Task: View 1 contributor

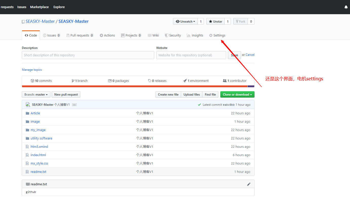Action: (x=235, y=81)
